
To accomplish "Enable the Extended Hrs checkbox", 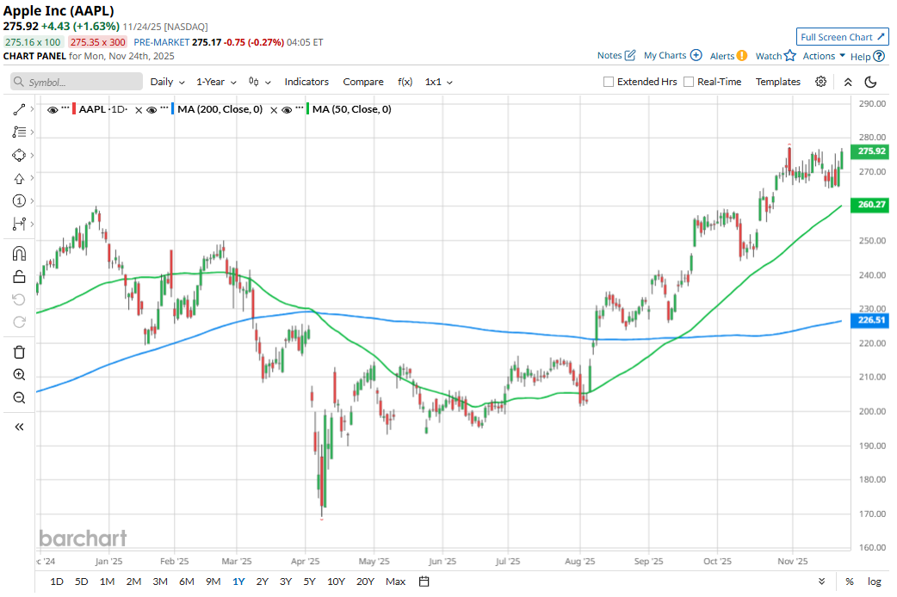I will coord(609,82).
